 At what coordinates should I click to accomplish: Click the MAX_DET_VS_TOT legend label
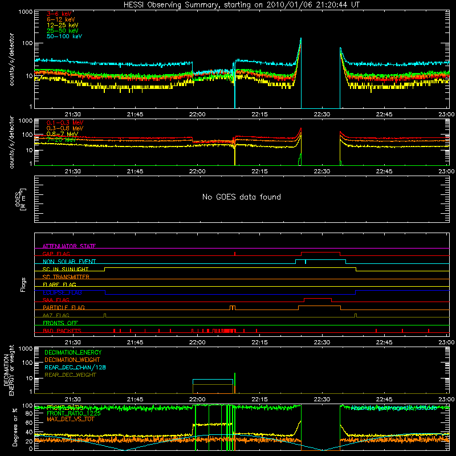tap(70, 419)
